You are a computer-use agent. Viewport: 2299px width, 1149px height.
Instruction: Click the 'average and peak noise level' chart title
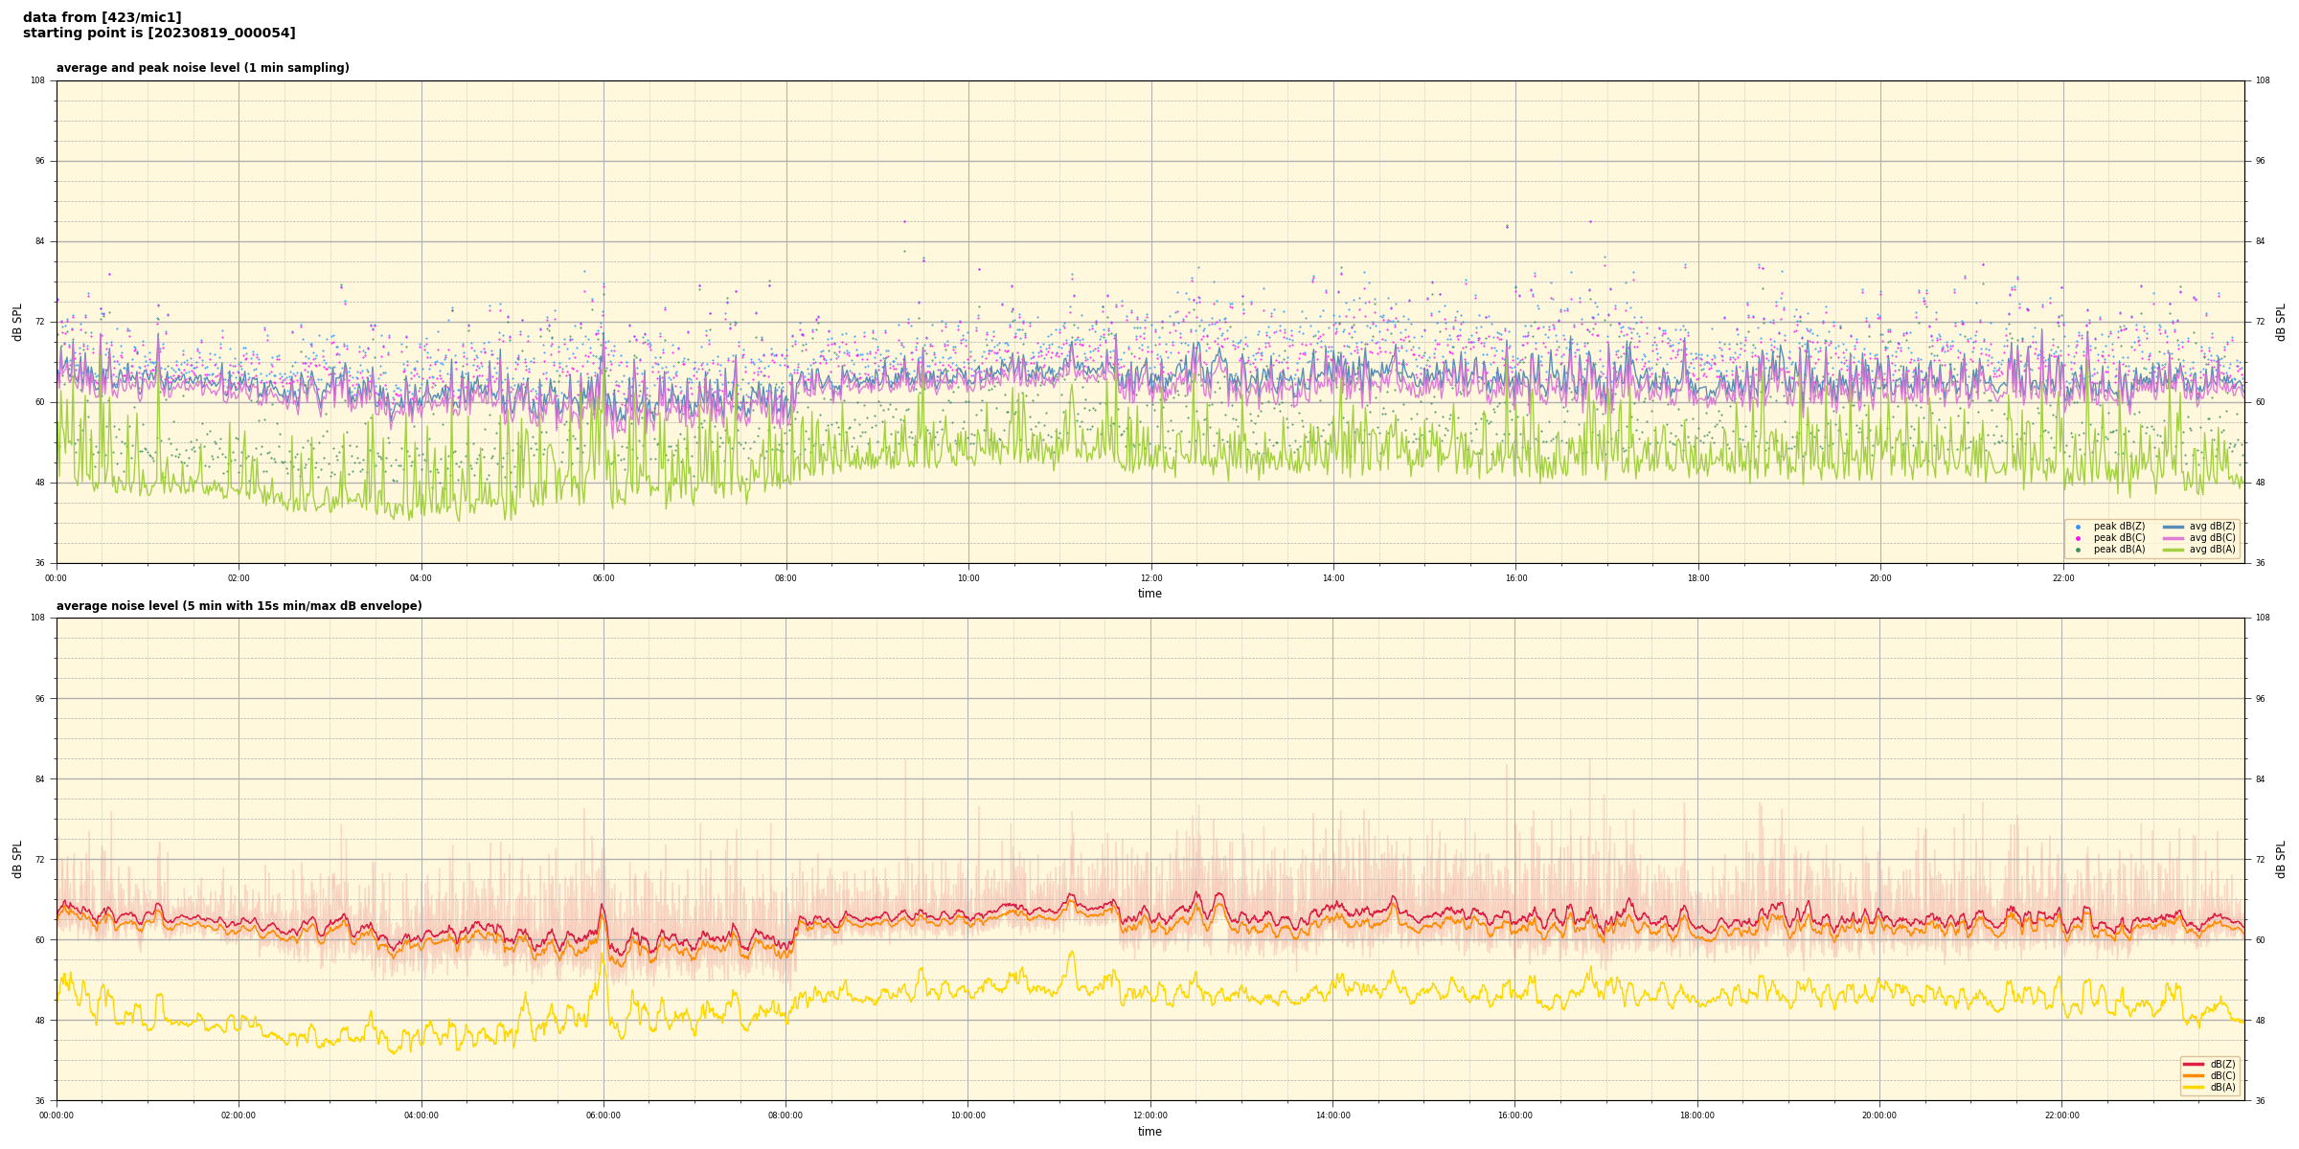coord(202,68)
